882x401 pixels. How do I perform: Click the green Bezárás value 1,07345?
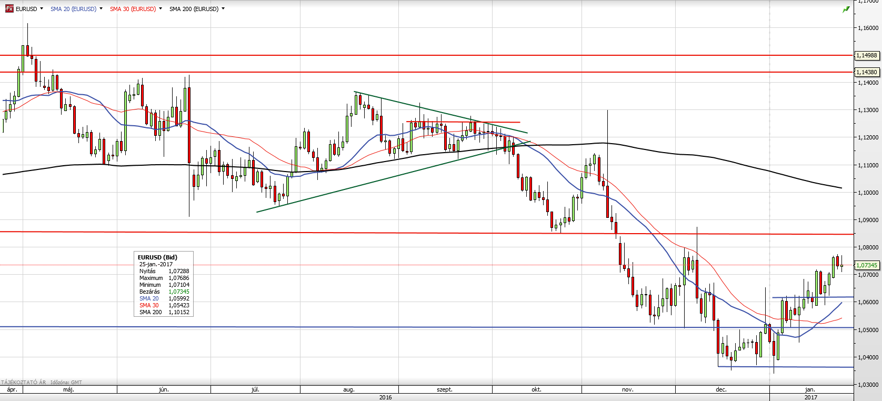(x=179, y=292)
